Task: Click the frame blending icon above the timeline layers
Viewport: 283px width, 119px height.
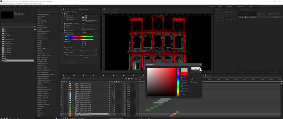Action: pyautogui.click(x=129, y=79)
